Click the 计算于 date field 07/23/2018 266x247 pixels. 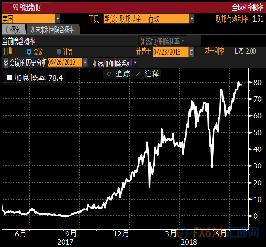pyautogui.click(x=170, y=52)
